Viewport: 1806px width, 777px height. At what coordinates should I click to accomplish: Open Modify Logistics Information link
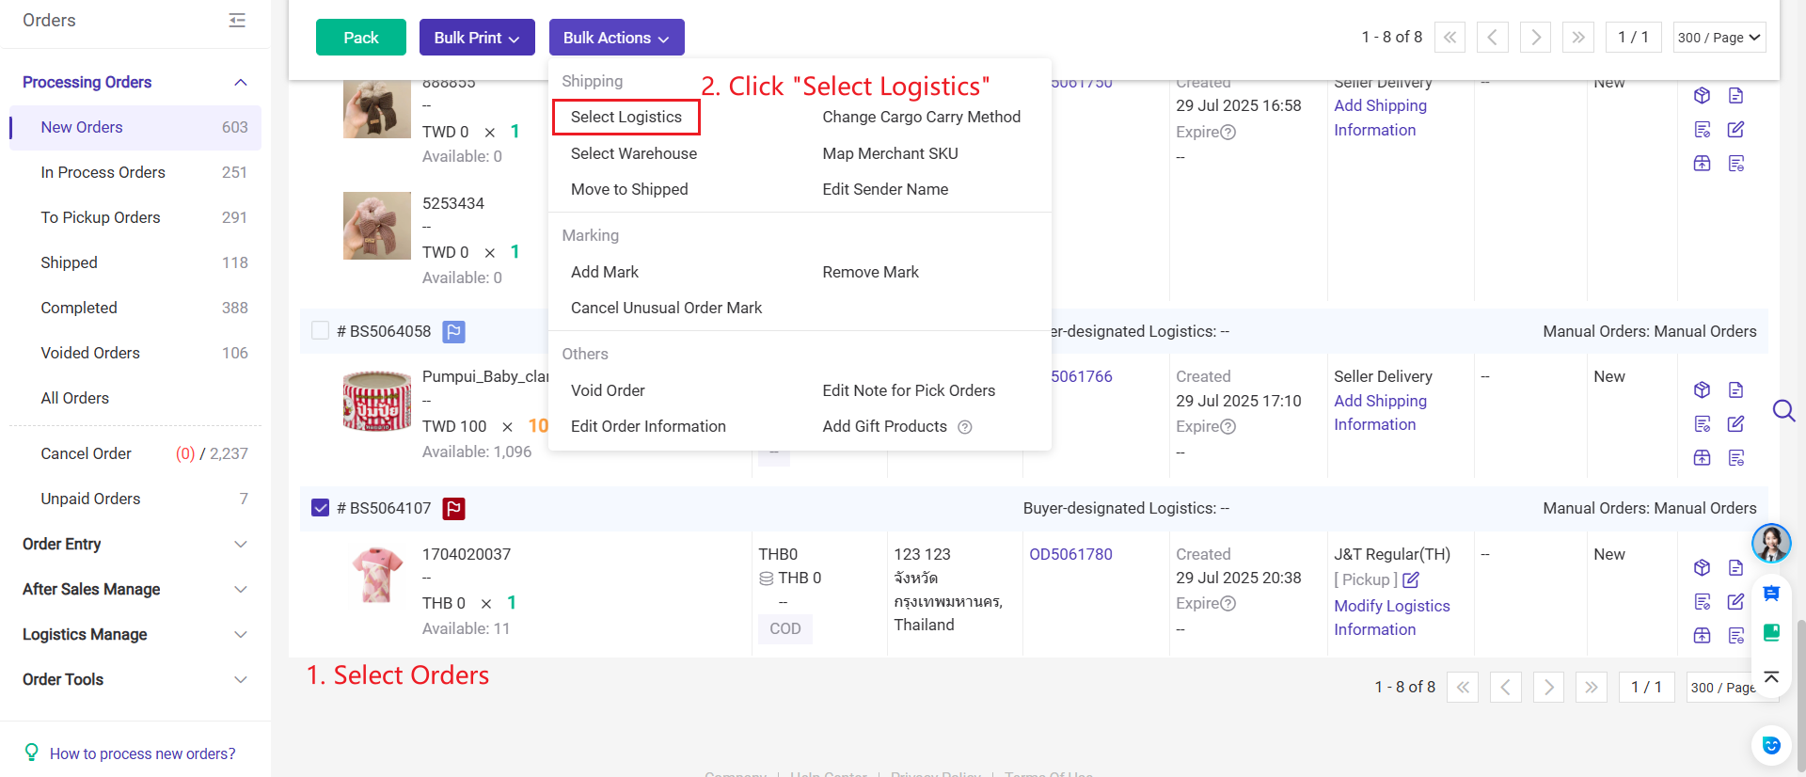[x=1392, y=617]
